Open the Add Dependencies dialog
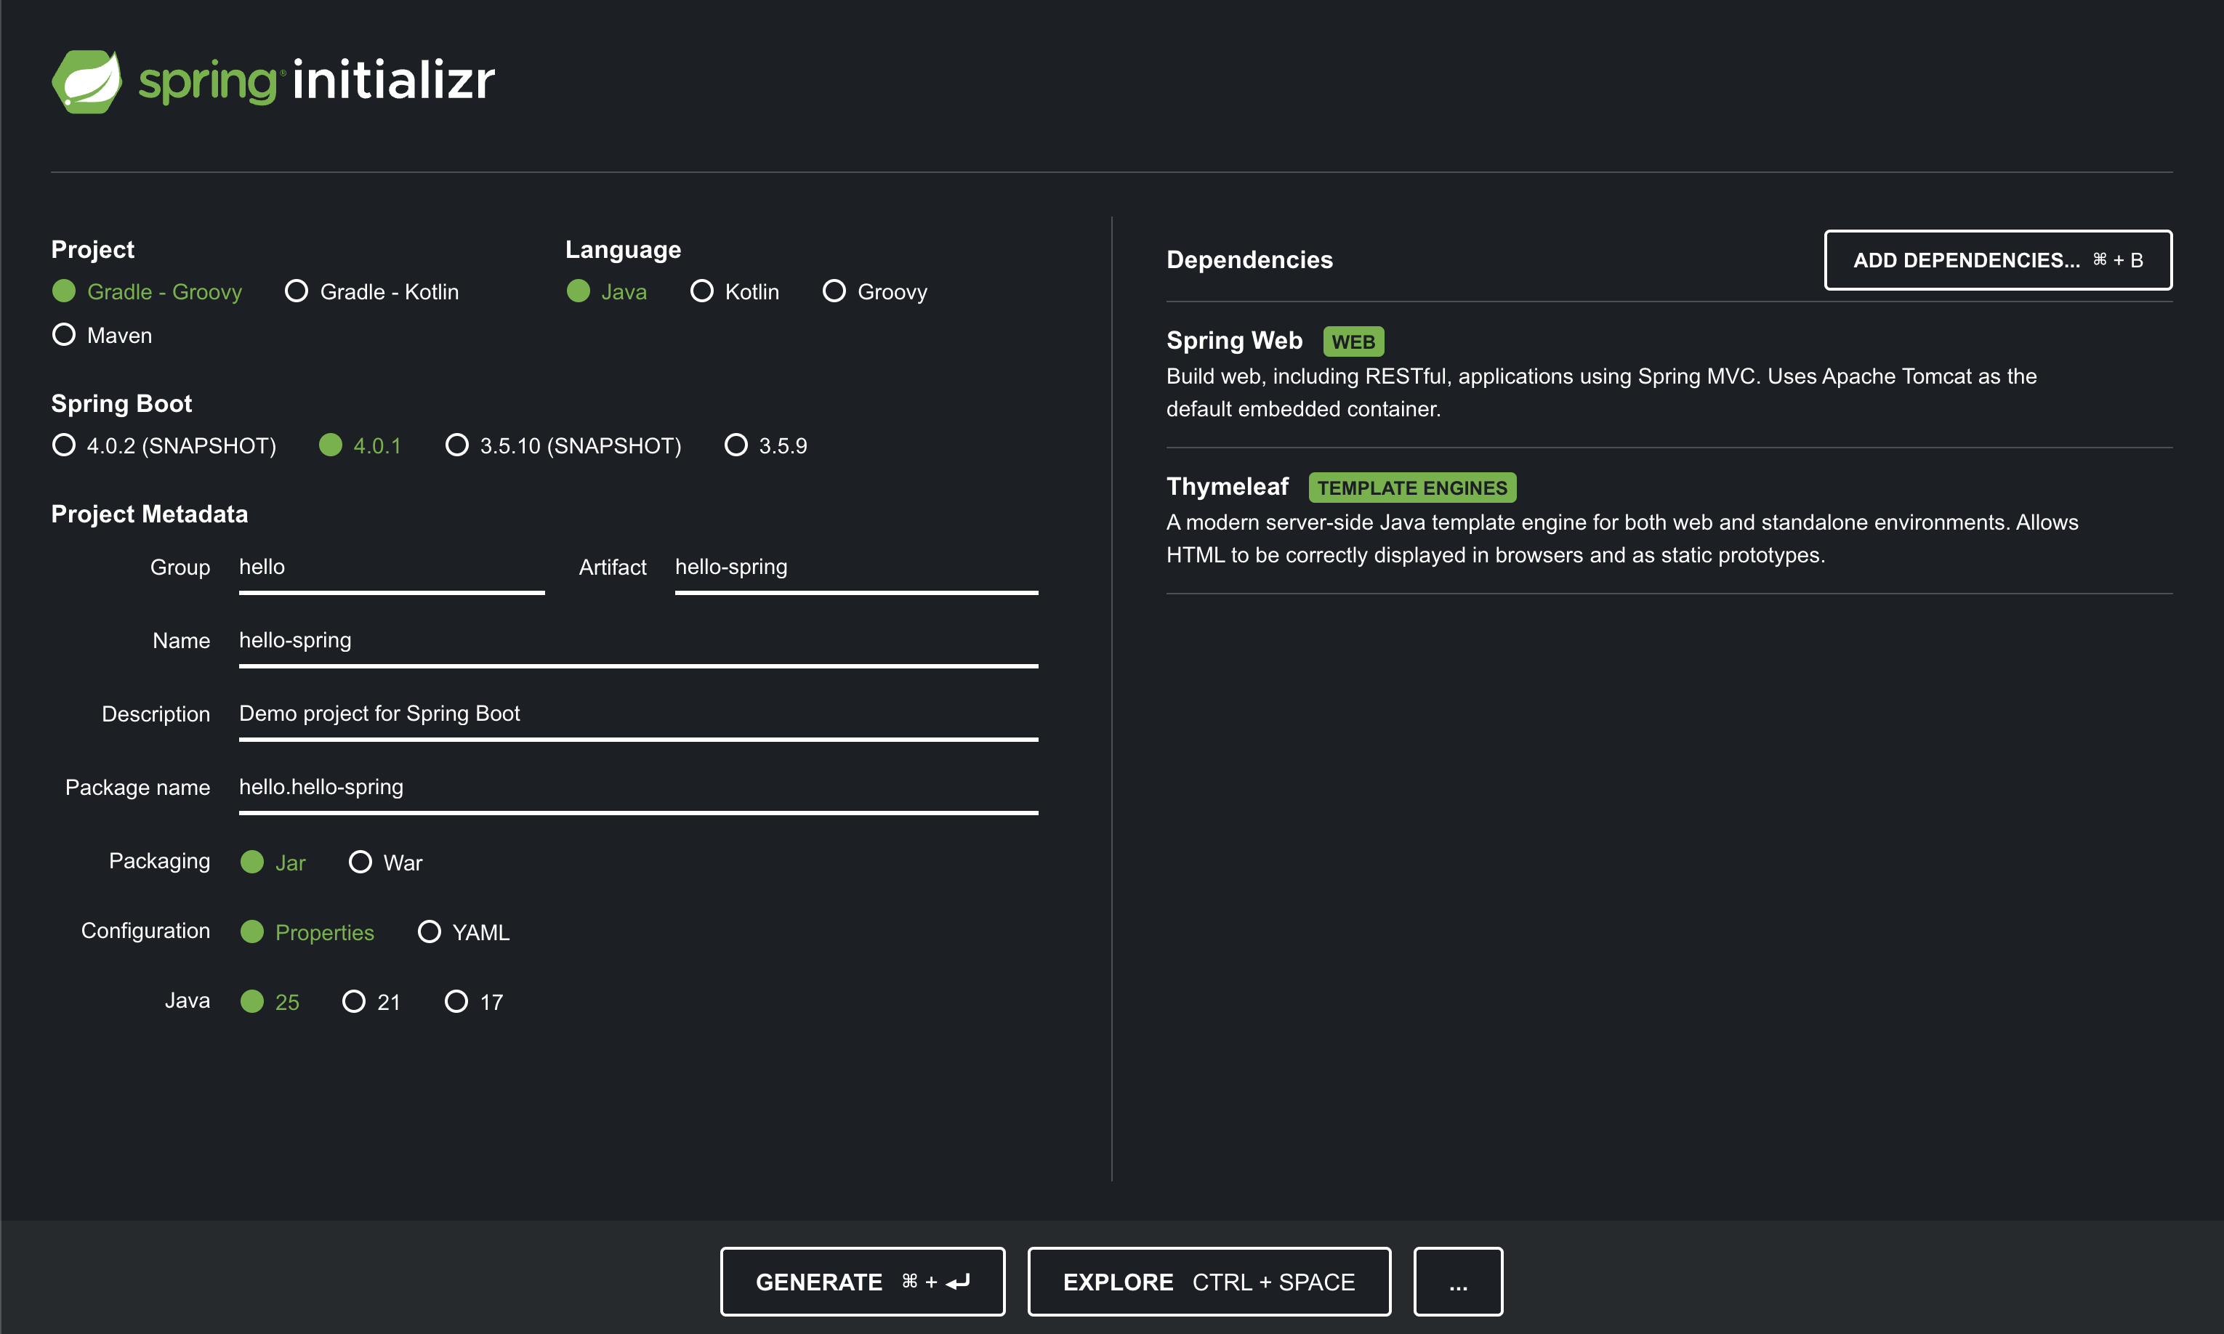 pyautogui.click(x=1997, y=261)
